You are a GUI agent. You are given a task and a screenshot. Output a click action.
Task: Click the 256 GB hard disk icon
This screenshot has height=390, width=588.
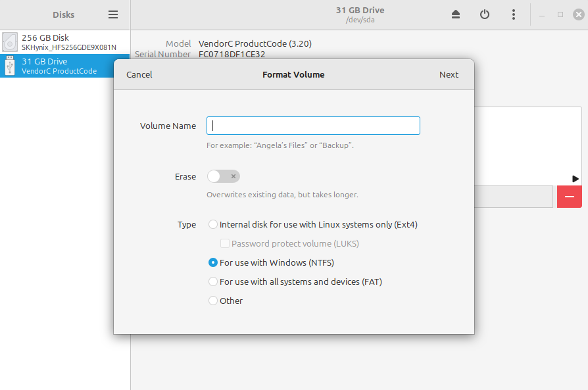[10, 42]
